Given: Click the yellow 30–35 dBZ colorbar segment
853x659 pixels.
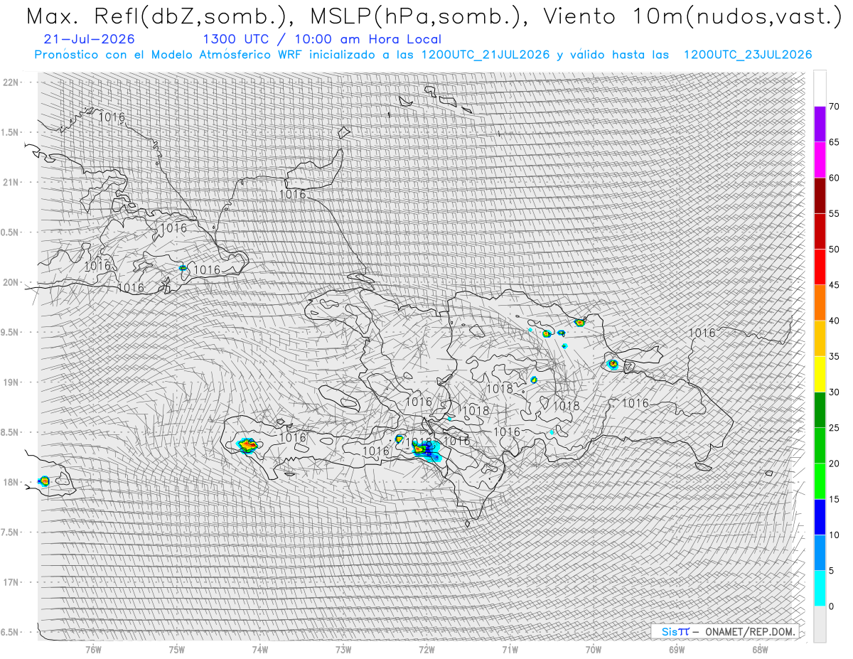Looking at the screenshot, I should (820, 374).
